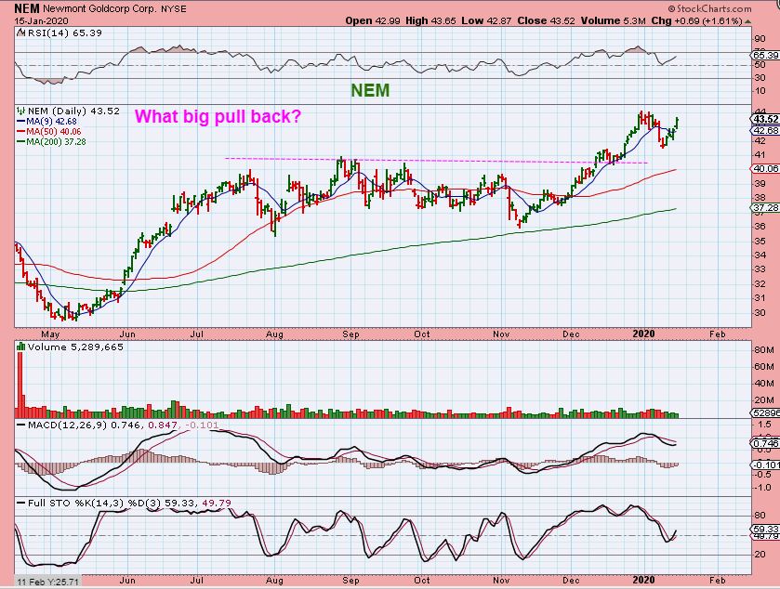The height and width of the screenshot is (589, 780).
Task: Click the boxed 40.06 MA tag on right axis
Action: coord(764,168)
